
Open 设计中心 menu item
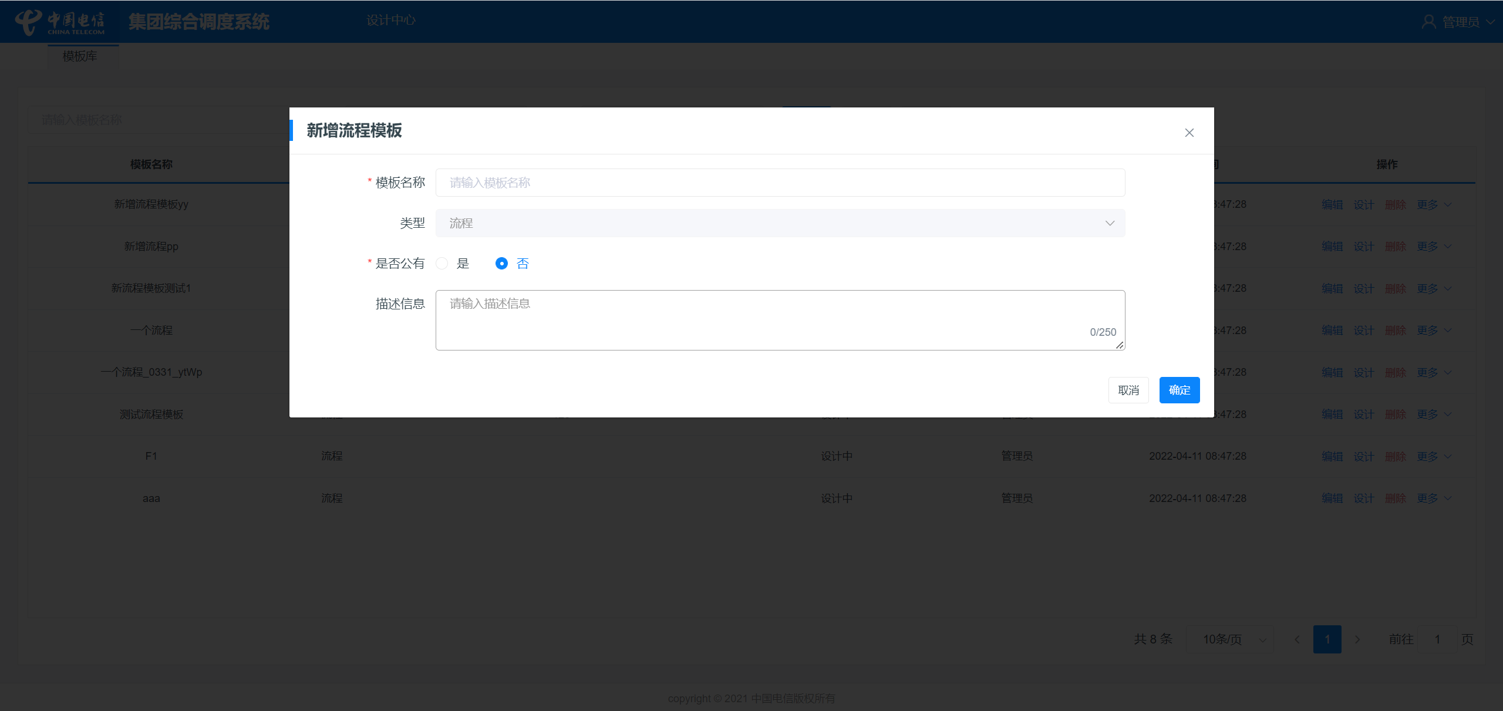tap(390, 21)
